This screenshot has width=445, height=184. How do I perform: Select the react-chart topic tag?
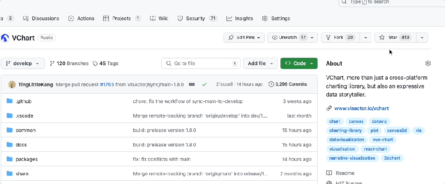(x=375, y=149)
